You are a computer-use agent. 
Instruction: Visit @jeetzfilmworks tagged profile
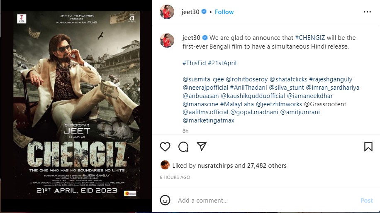coord(279,104)
